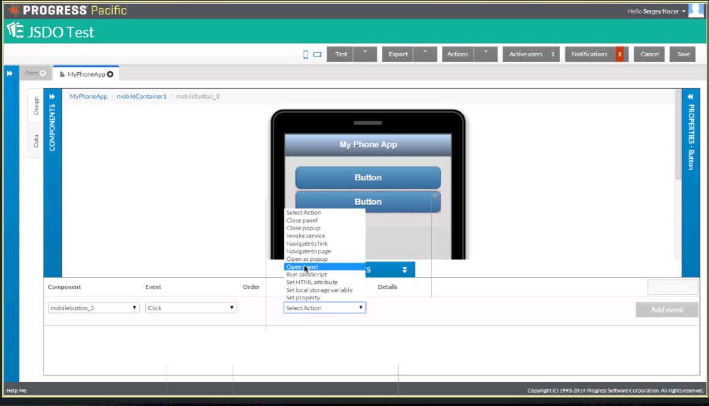
Task: Click the Save button
Action: [x=683, y=54]
